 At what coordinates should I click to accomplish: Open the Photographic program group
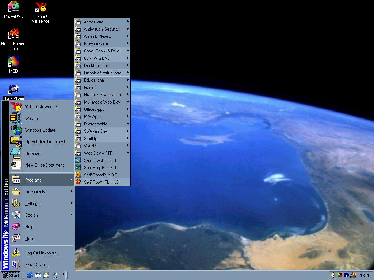[102, 124]
